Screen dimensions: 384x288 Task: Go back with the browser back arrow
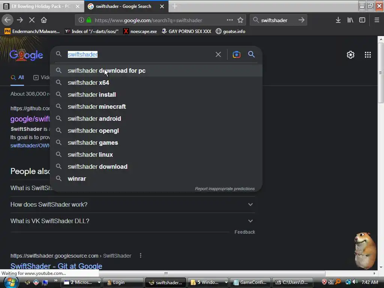pyautogui.click(x=7, y=20)
